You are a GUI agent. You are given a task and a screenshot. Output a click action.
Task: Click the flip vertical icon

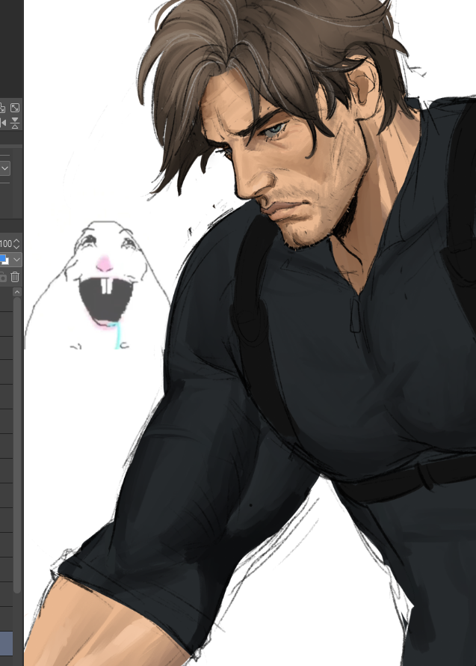click(x=15, y=123)
